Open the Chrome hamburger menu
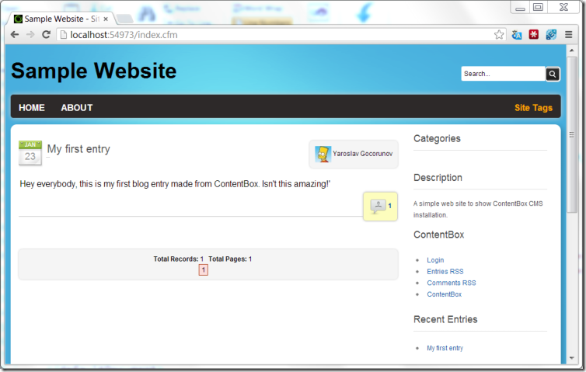Image resolution: width=586 pixels, height=372 pixels. [569, 35]
